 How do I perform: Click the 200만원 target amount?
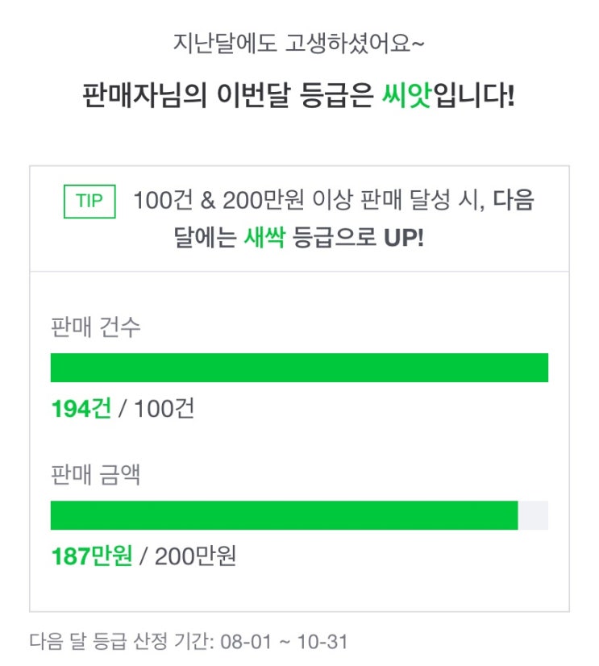[195, 556]
